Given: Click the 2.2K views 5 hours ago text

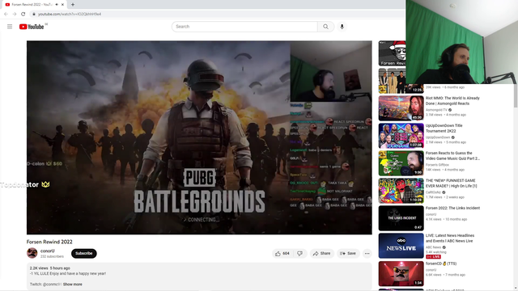Looking at the screenshot, I should pyautogui.click(x=50, y=268).
